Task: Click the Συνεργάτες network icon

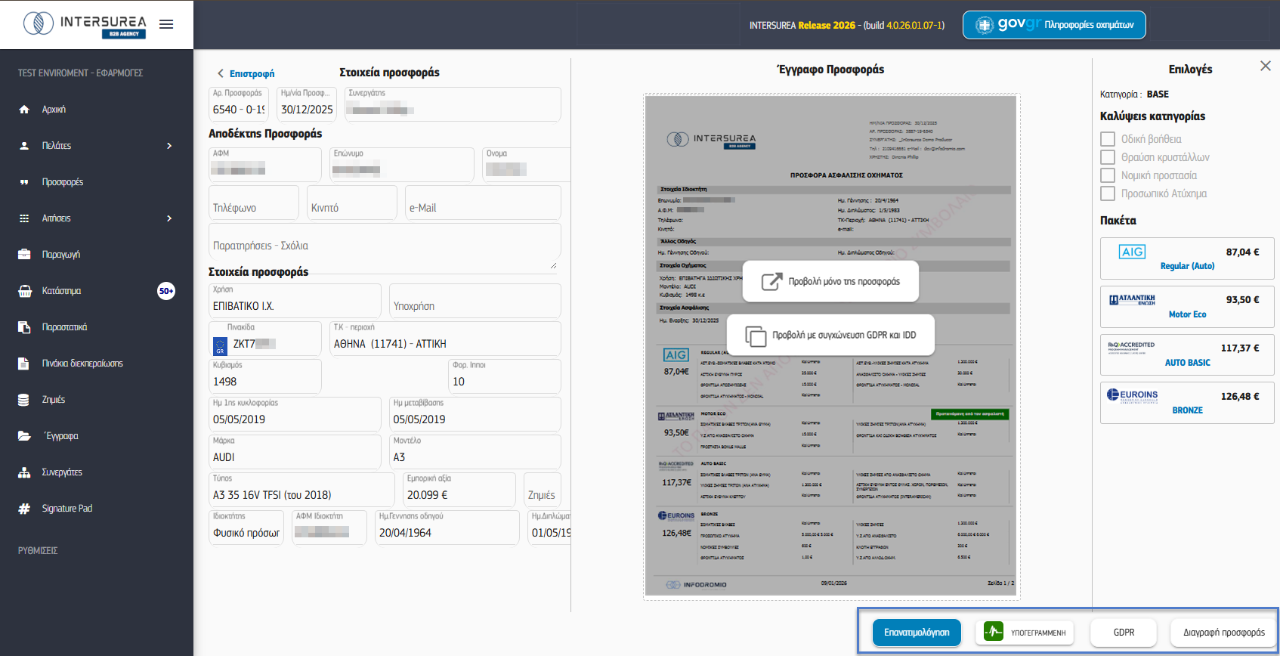Action: point(24,472)
